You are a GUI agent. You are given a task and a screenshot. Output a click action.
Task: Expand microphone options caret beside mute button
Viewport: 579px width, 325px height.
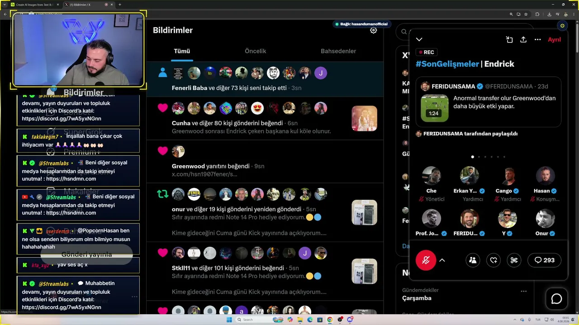tap(442, 260)
